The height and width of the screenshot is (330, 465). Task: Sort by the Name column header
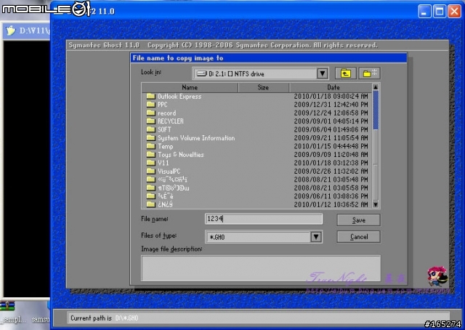[x=190, y=87]
